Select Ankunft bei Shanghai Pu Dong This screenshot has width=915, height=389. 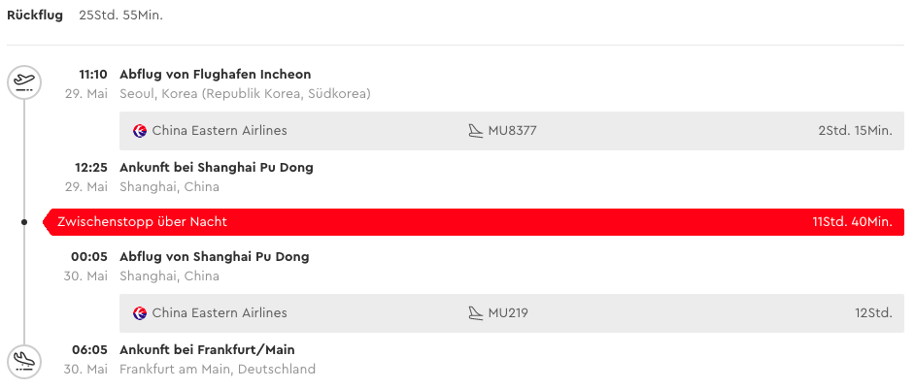pos(217,168)
